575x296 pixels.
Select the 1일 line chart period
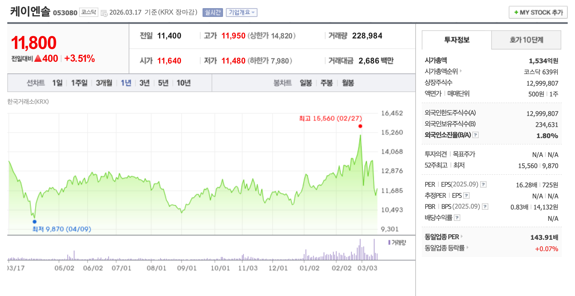pos(57,83)
